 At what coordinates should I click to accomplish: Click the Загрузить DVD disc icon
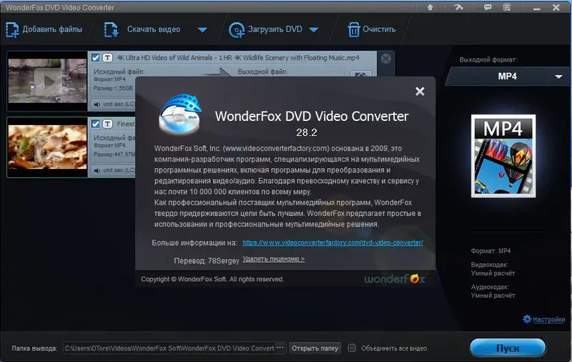click(237, 30)
